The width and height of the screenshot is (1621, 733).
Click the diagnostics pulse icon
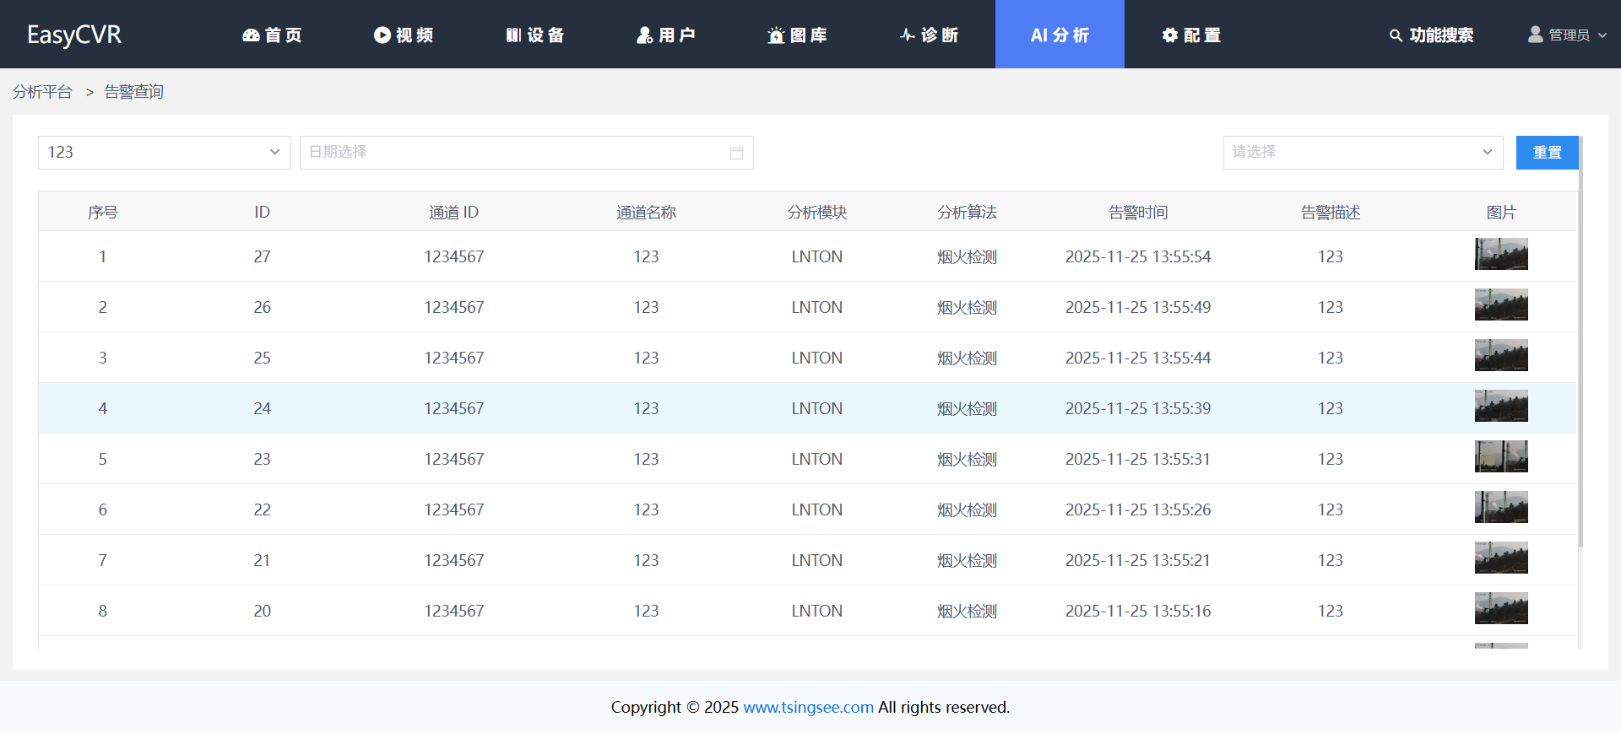click(x=908, y=35)
